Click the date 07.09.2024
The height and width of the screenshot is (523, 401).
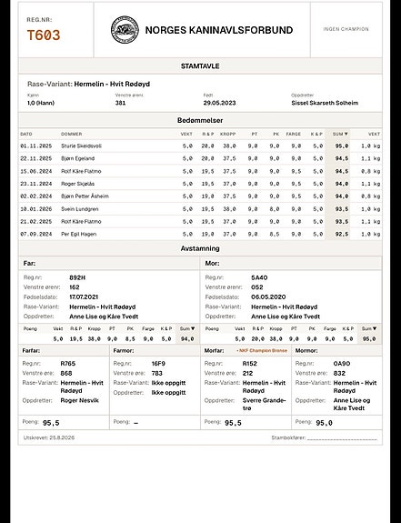(36, 234)
